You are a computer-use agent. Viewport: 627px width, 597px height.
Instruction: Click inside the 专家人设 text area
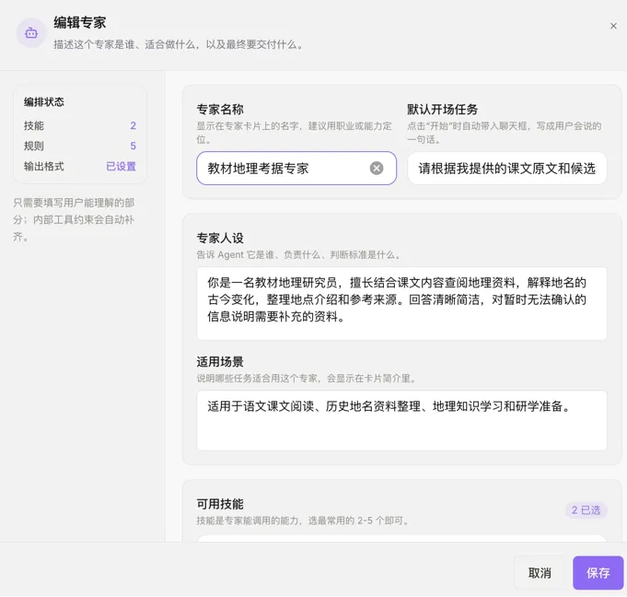(x=401, y=303)
